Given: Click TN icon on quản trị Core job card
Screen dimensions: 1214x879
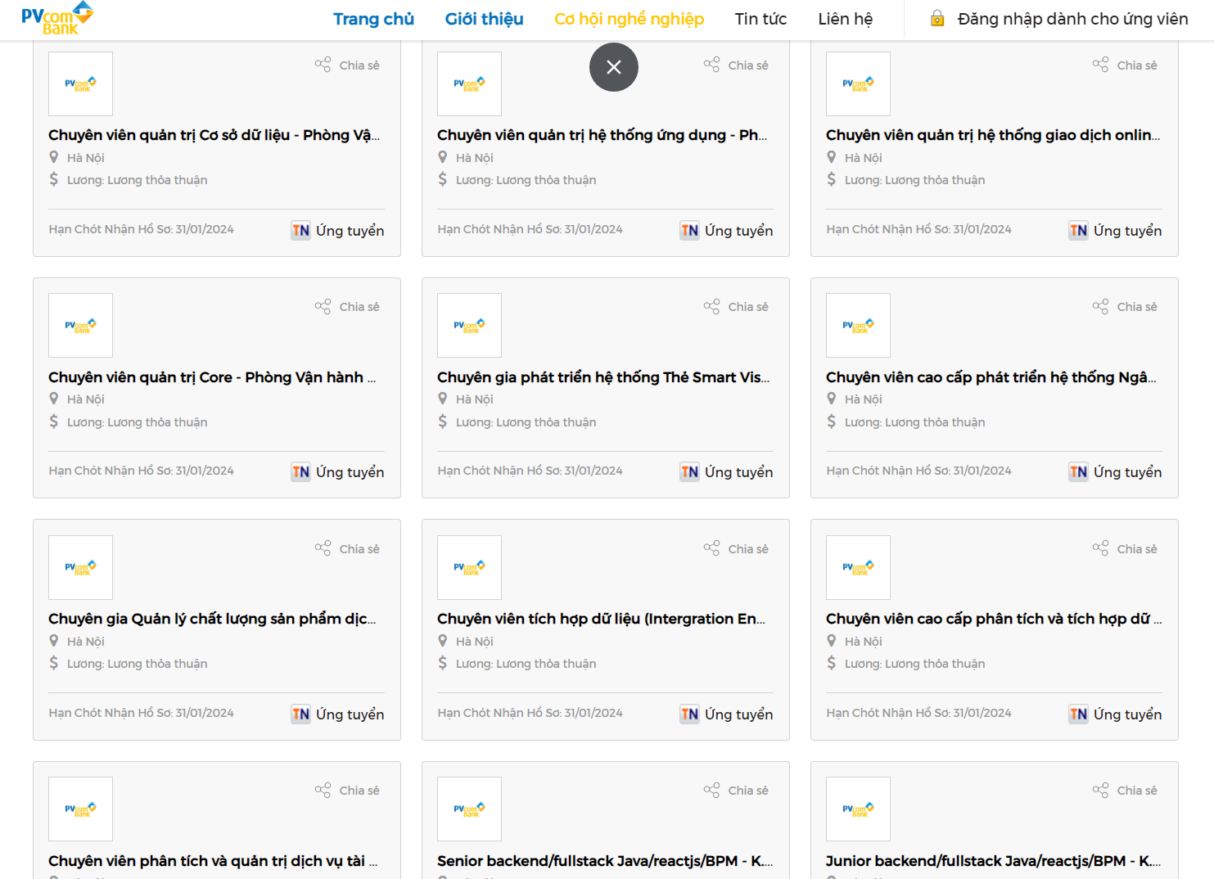Looking at the screenshot, I should pos(301,472).
